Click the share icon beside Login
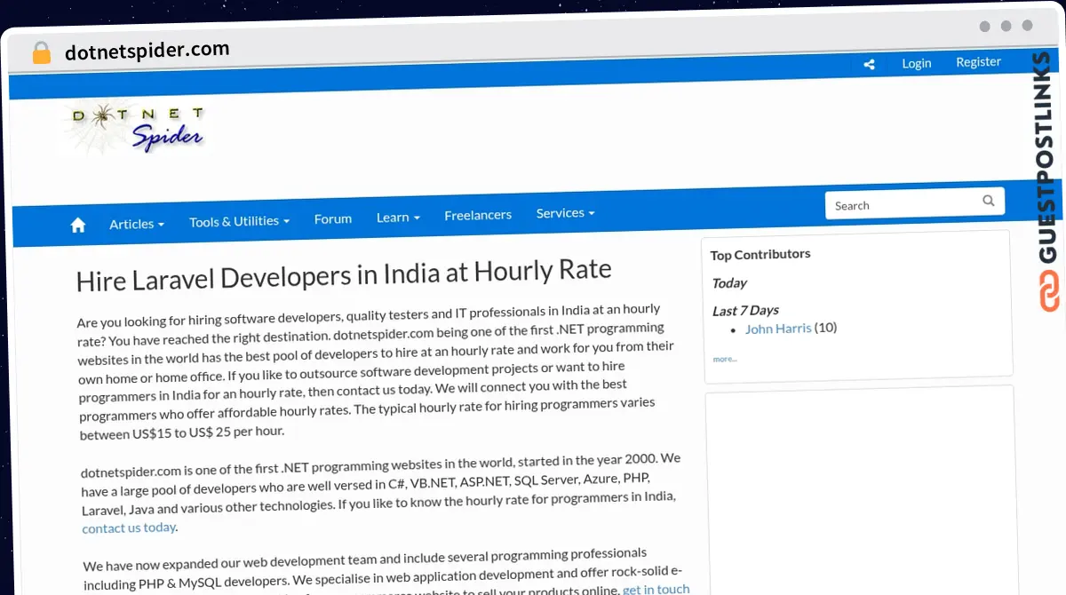Screen dimensions: 1066x595 pyautogui.click(x=869, y=65)
